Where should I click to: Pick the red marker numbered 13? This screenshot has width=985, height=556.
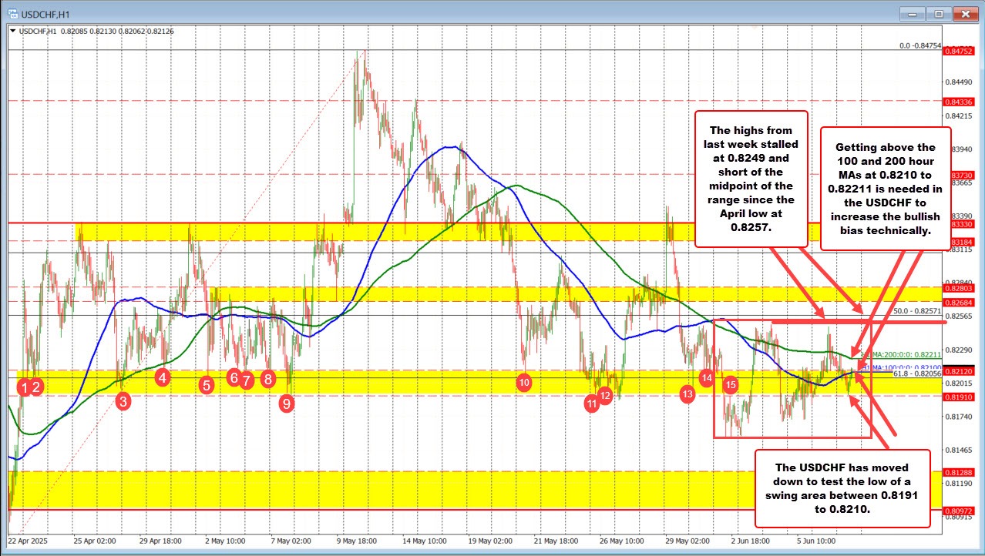687,394
